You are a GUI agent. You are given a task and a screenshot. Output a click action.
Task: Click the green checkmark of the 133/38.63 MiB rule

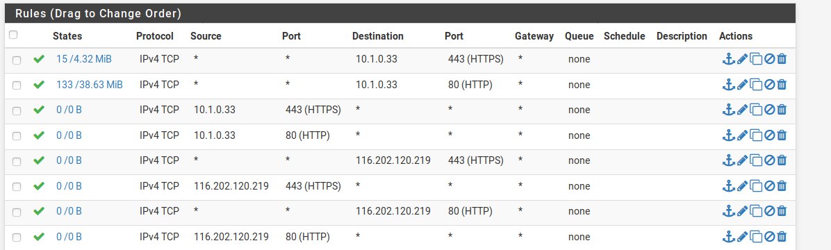click(x=39, y=85)
